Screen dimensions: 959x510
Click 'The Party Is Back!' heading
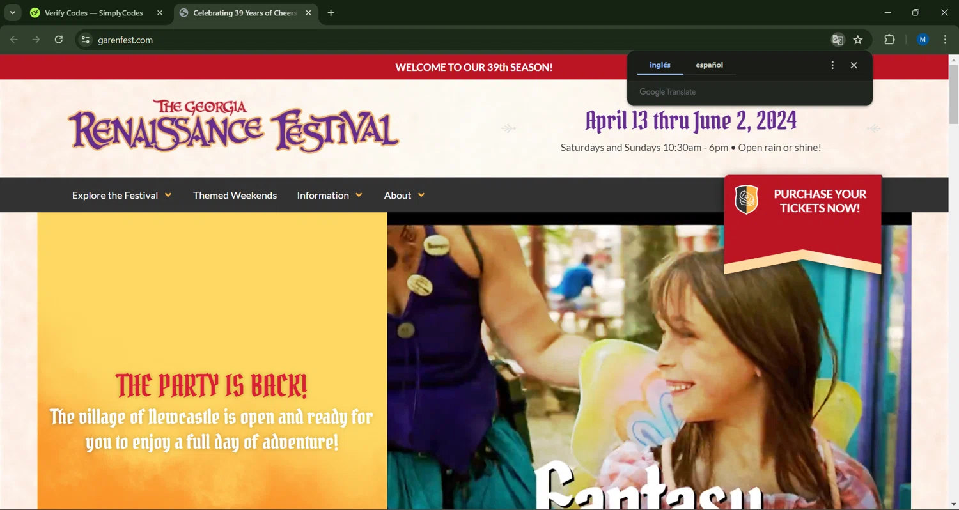coord(212,385)
